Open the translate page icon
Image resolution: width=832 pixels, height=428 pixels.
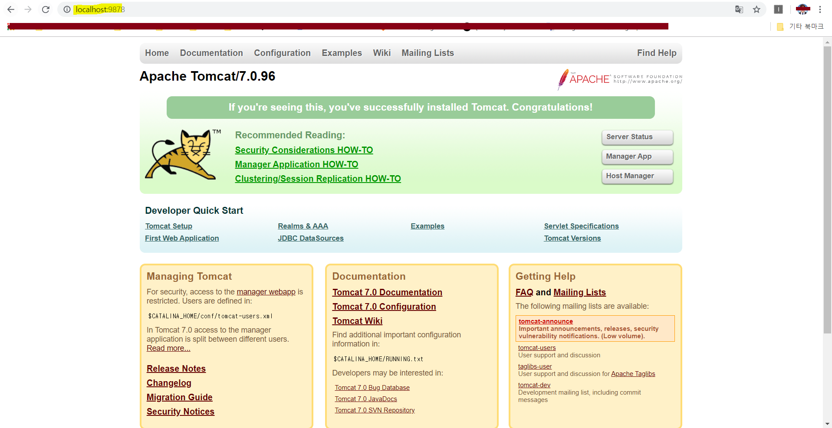click(x=739, y=9)
